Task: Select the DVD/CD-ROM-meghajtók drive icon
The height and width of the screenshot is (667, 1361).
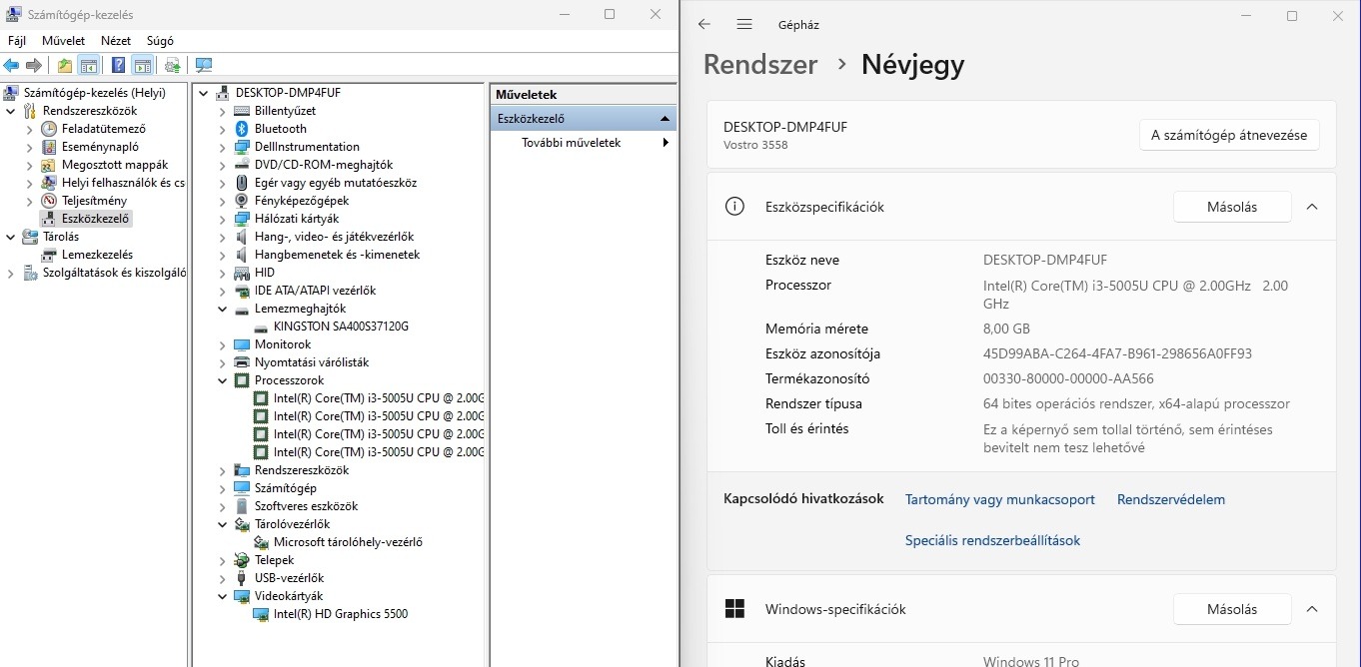Action: [x=241, y=165]
